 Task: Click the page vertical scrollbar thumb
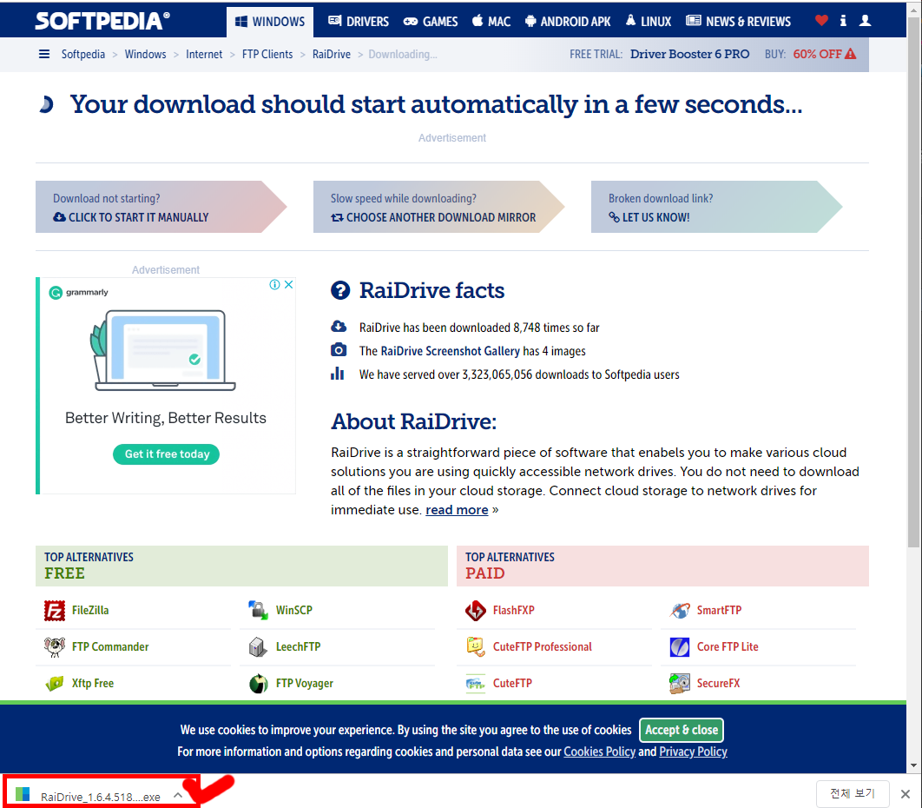click(913, 282)
